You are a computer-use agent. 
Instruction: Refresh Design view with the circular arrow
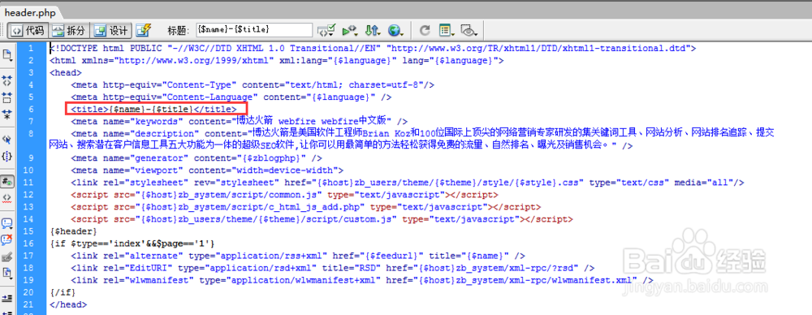pyautogui.click(x=425, y=30)
